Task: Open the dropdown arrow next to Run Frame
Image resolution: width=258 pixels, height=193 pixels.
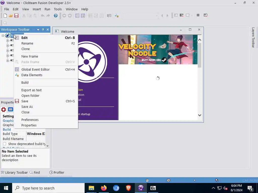Action: point(192,15)
